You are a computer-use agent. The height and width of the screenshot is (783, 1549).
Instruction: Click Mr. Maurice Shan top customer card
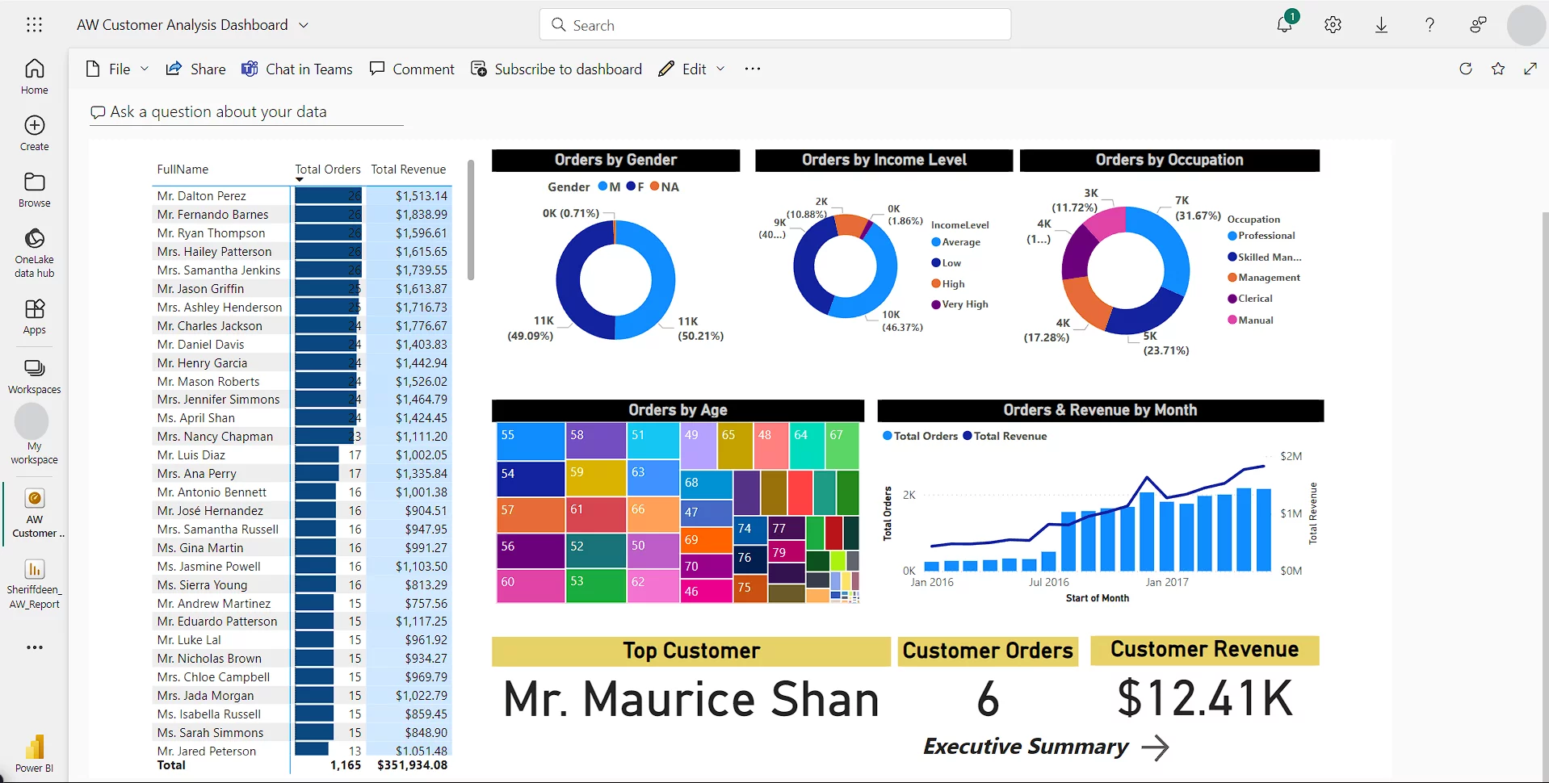coord(691,699)
